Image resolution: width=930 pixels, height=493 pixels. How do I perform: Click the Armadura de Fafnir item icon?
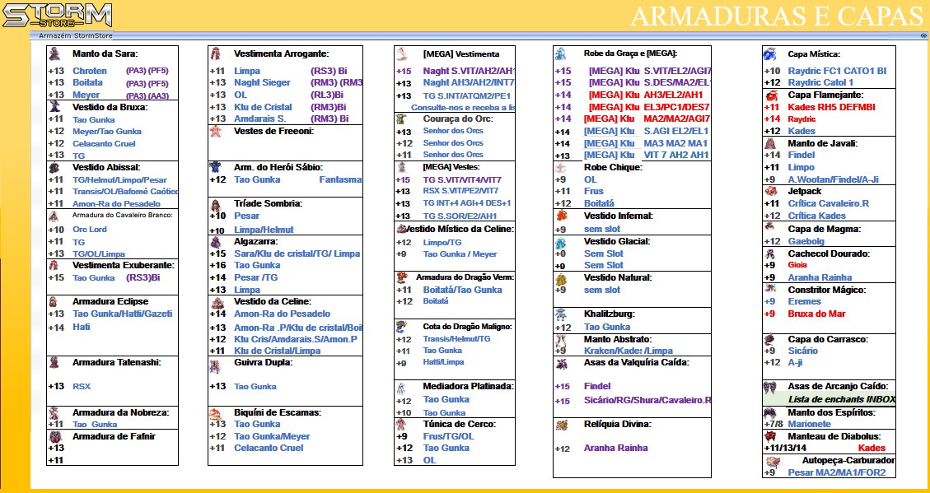pyautogui.click(x=55, y=436)
